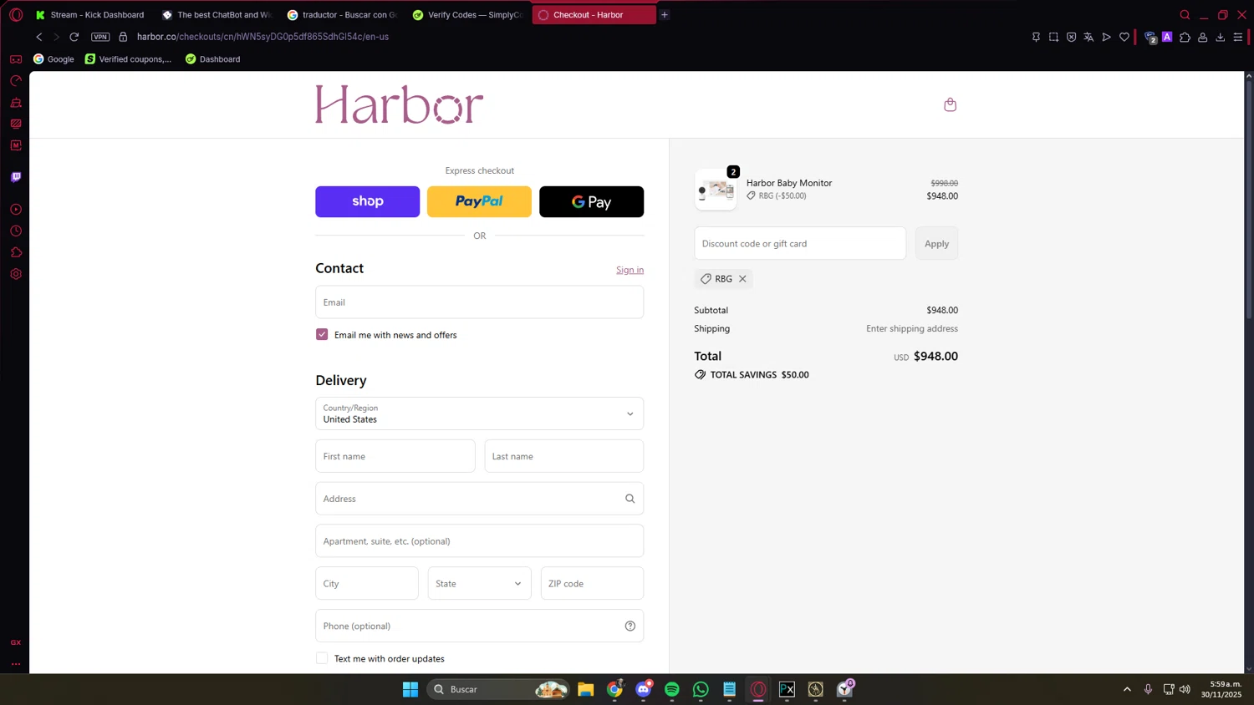1254x705 pixels.
Task: Select the Checkout - Harbor tab
Action: pyautogui.click(x=594, y=14)
